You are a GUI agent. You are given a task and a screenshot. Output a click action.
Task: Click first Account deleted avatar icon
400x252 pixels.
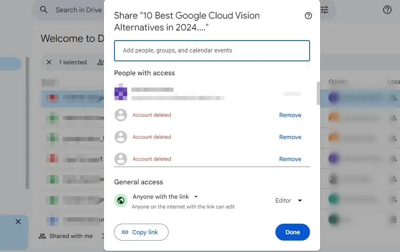121,115
